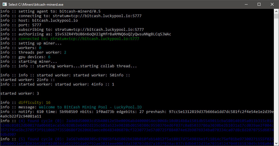
Task: Minimize the bitcash-minerd console window
Action: tap(246, 4)
